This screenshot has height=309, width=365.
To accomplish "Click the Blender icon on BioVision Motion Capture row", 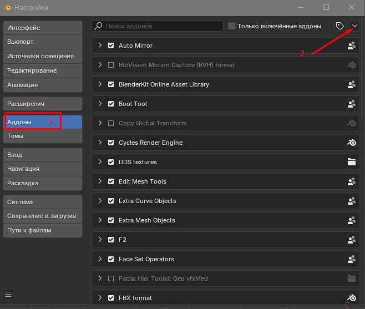I will pyautogui.click(x=352, y=65).
